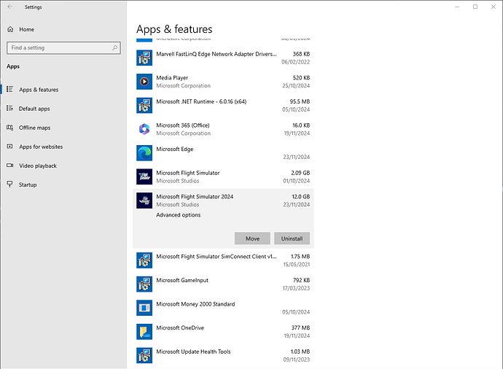Go to Apps & features page
The height and width of the screenshot is (369, 503).
click(x=63, y=90)
